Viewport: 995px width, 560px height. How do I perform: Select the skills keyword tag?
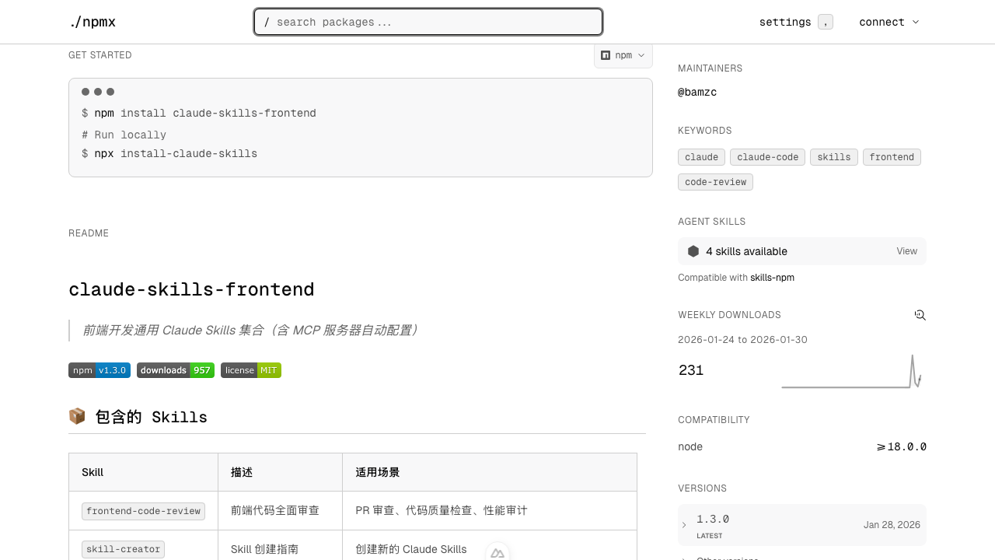click(x=834, y=157)
